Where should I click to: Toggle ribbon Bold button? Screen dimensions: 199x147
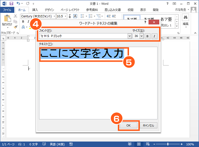tap(23, 21)
